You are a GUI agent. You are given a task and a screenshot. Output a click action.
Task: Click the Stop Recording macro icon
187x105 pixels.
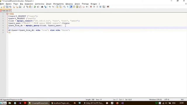click(x=94, y=7)
